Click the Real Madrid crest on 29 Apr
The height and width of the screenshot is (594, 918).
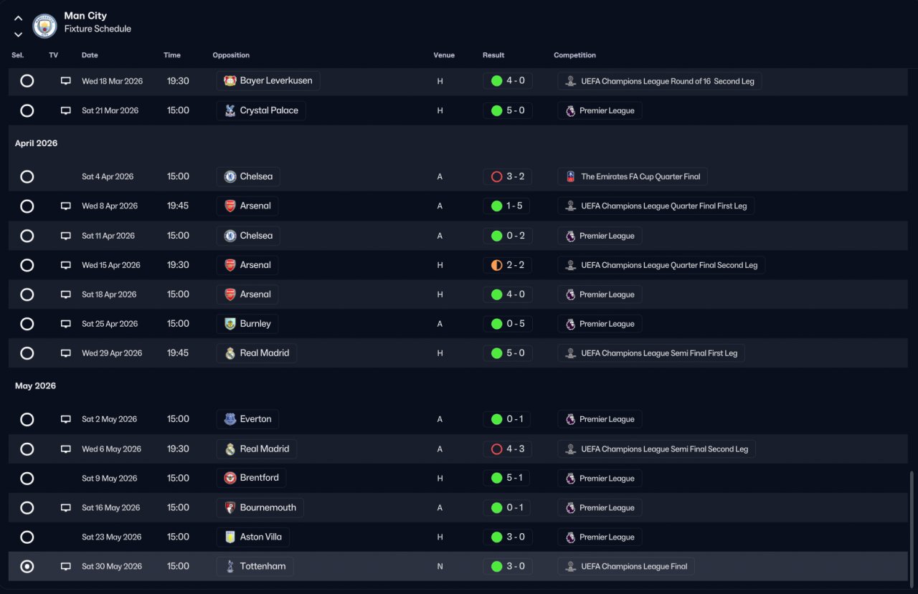click(230, 353)
